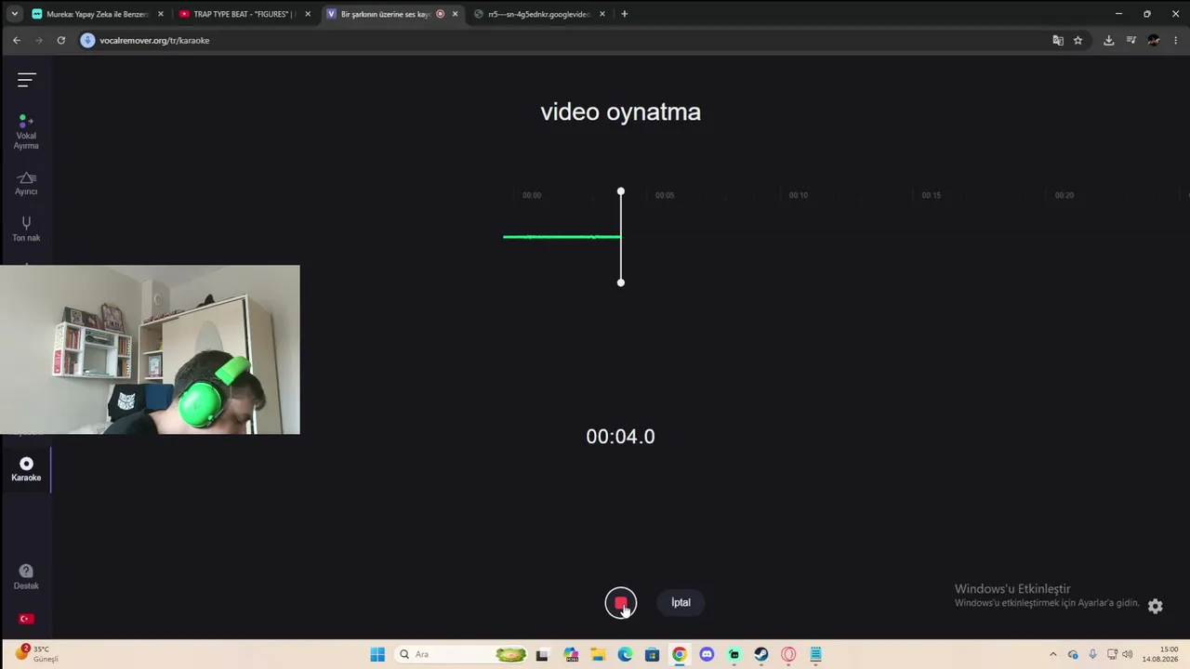Stop the recording with the red button

coord(621,603)
